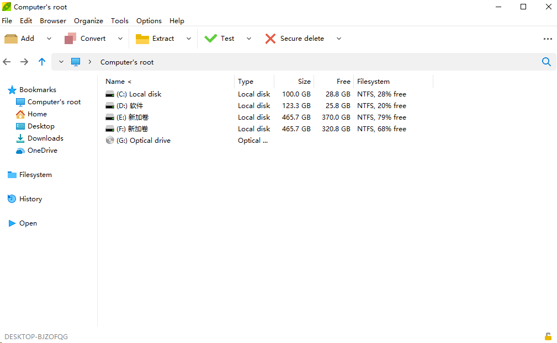
Task: Open the Options menu
Action: pyautogui.click(x=148, y=20)
